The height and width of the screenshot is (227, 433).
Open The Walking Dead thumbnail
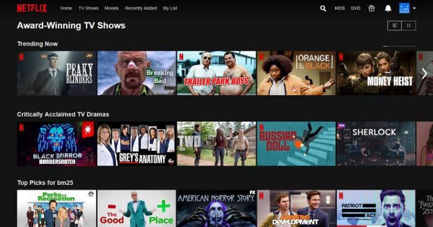[216, 144]
